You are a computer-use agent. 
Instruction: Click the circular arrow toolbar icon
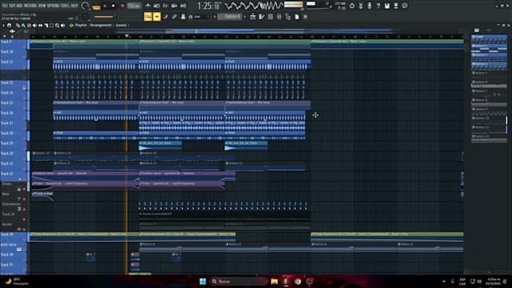[352, 6]
